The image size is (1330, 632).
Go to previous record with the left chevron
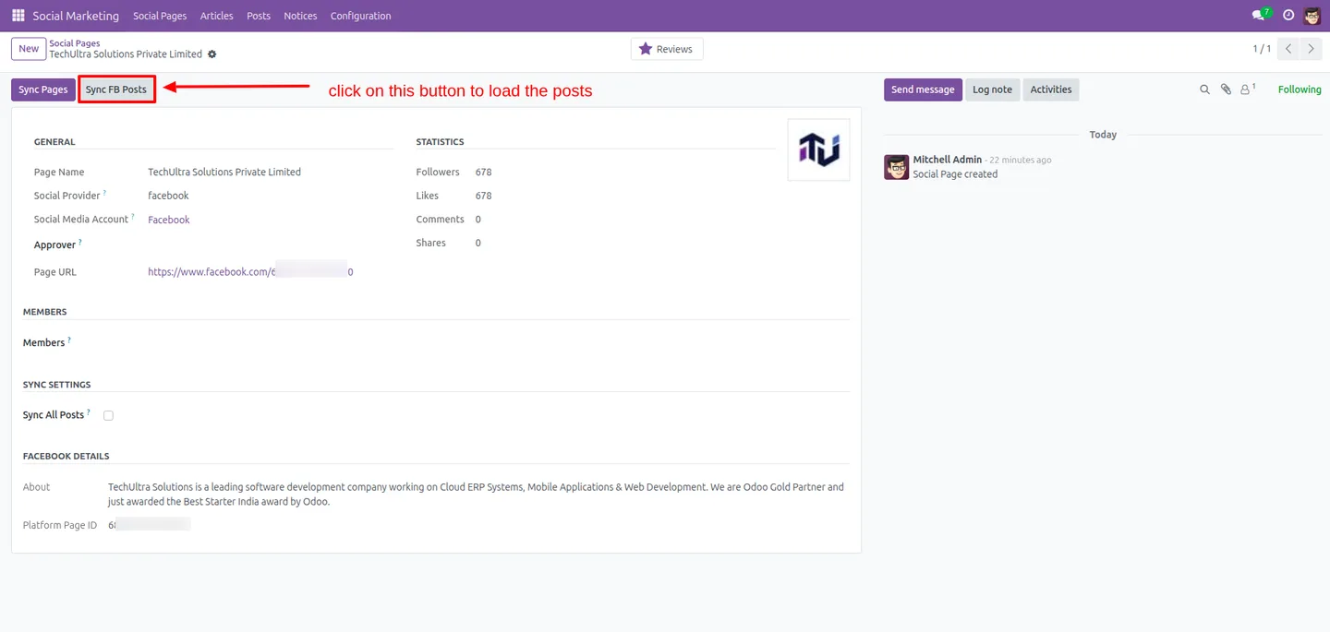(x=1289, y=49)
